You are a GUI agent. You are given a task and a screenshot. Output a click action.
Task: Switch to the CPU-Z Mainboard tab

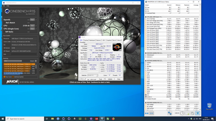tap(92, 40)
